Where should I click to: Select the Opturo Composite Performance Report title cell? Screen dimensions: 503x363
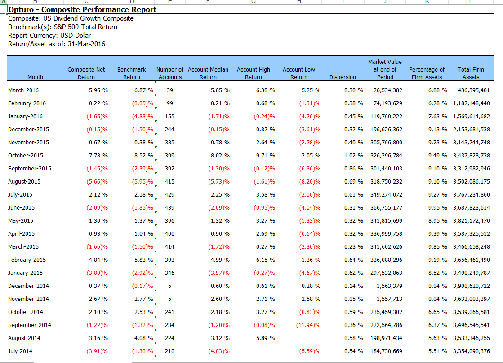pos(82,9)
